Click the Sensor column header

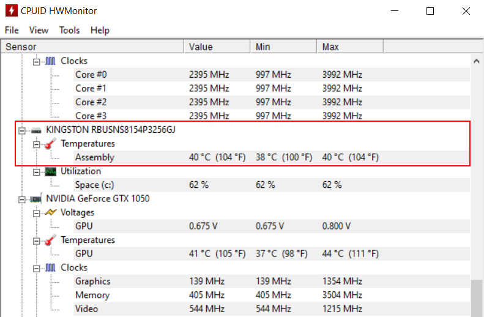click(x=92, y=47)
